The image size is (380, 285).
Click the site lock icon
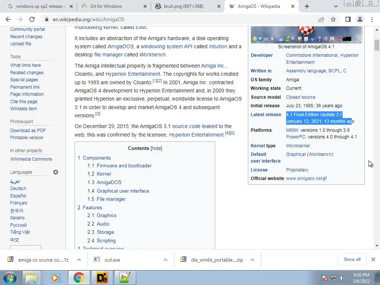pos(47,19)
